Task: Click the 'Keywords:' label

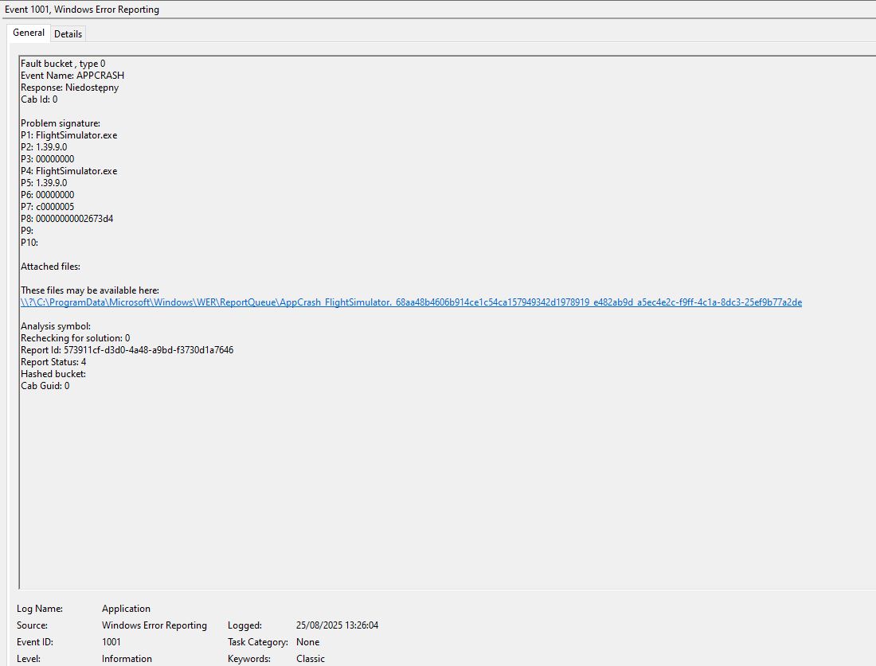Action: [x=249, y=659]
